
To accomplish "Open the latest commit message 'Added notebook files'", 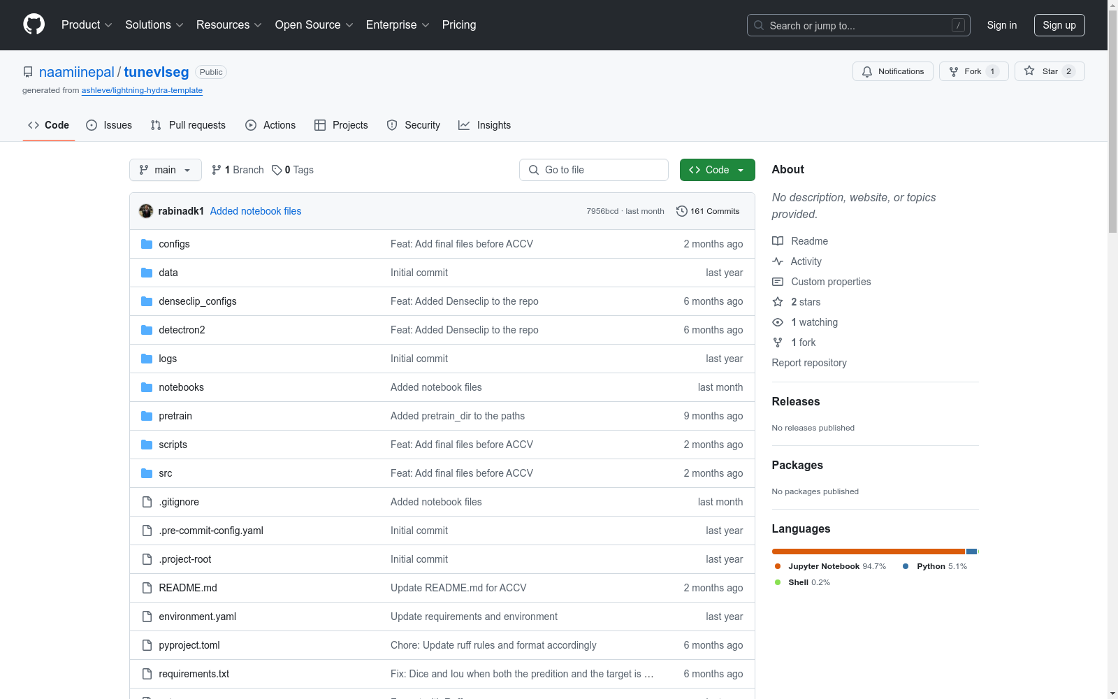I will [256, 211].
